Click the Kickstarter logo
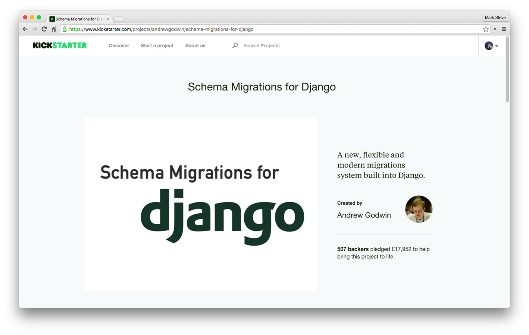This screenshot has height=335, width=529. [x=60, y=45]
